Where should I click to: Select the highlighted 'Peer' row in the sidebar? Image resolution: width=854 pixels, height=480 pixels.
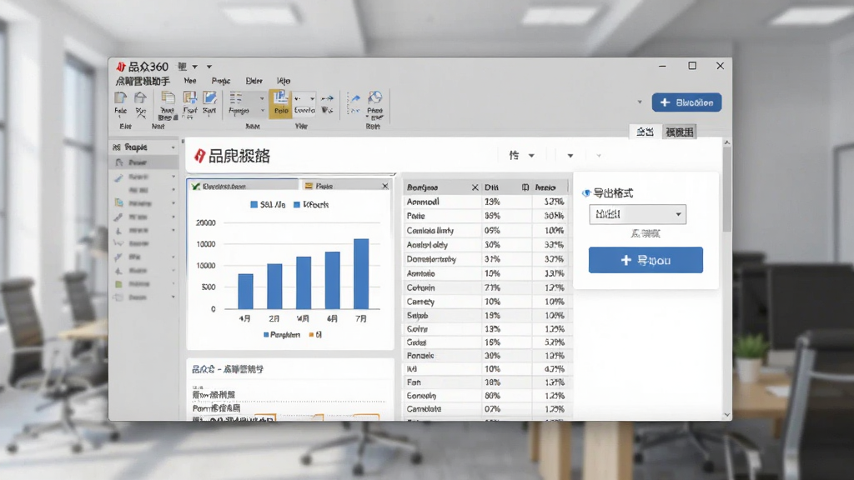[x=144, y=162]
